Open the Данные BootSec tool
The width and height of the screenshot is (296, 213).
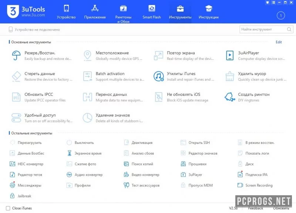27,153
